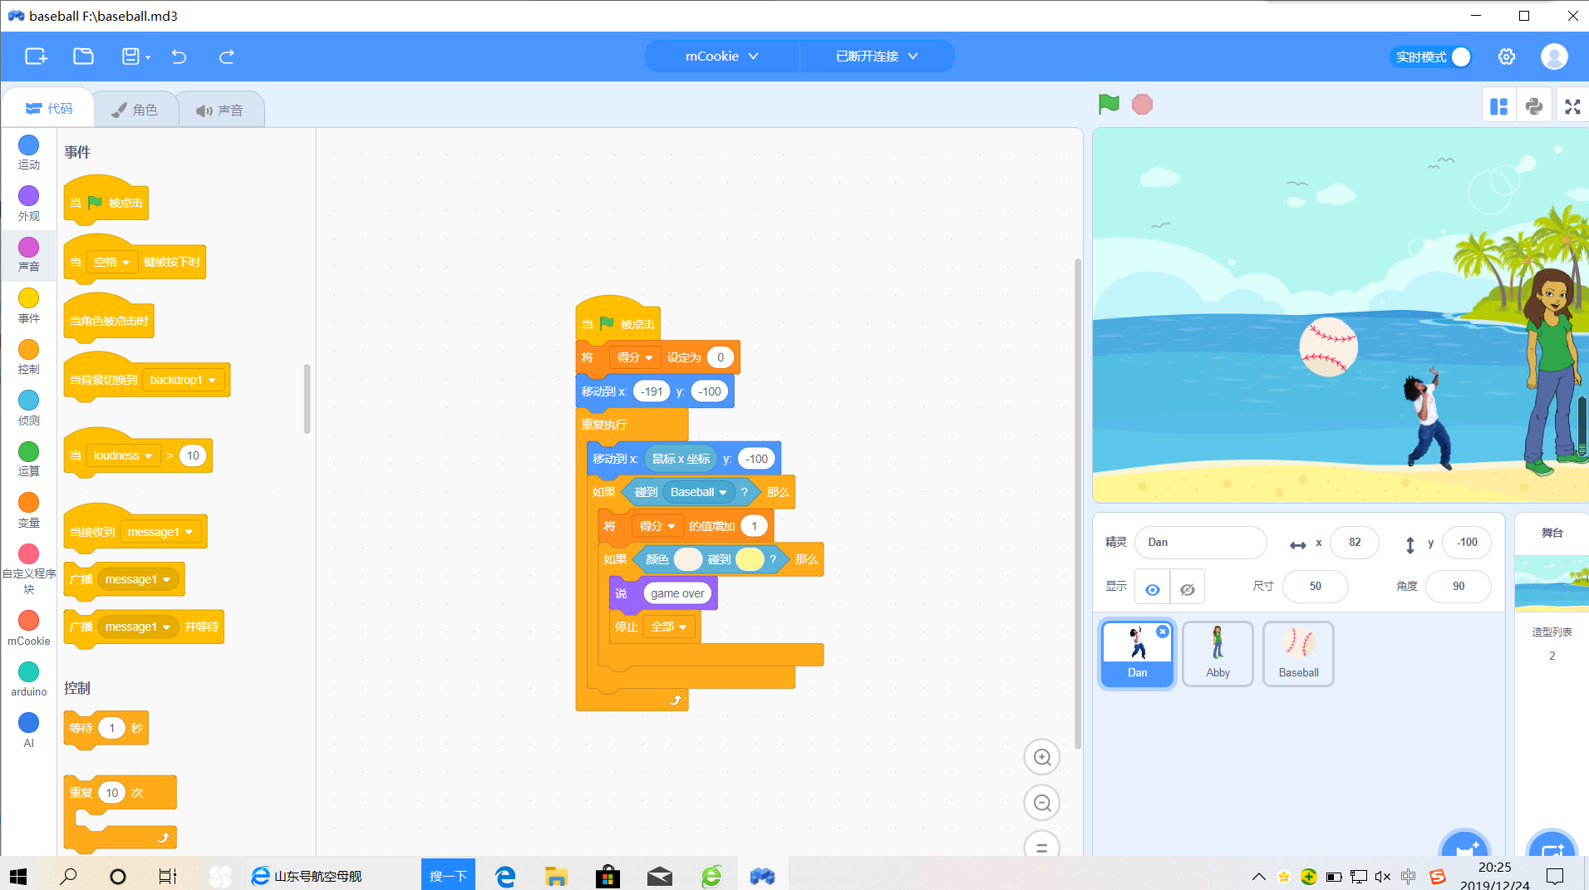Select the Dan sprite thumbnail

(x=1137, y=654)
